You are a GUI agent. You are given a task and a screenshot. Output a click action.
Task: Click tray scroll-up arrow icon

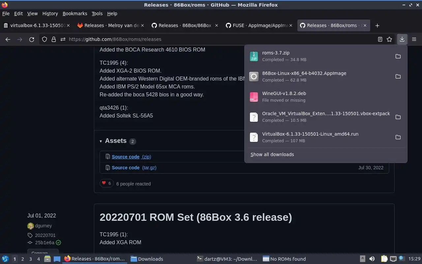tap(362, 259)
